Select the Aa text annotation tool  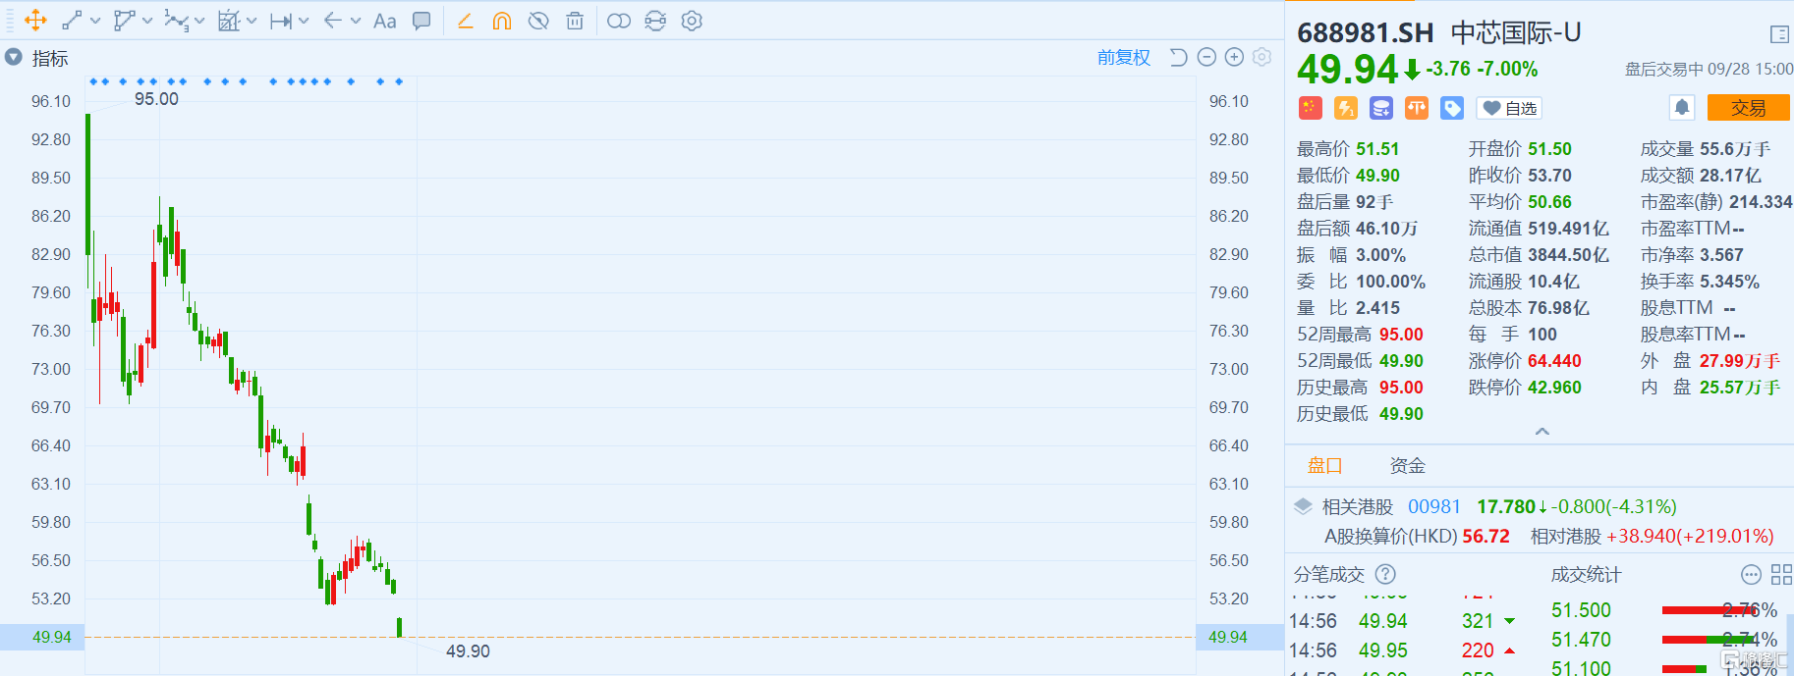tap(385, 21)
